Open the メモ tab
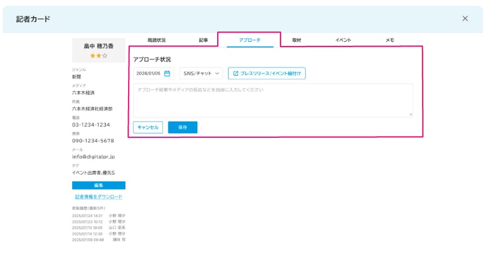Screen dimensions: 489x253 tap(389, 40)
